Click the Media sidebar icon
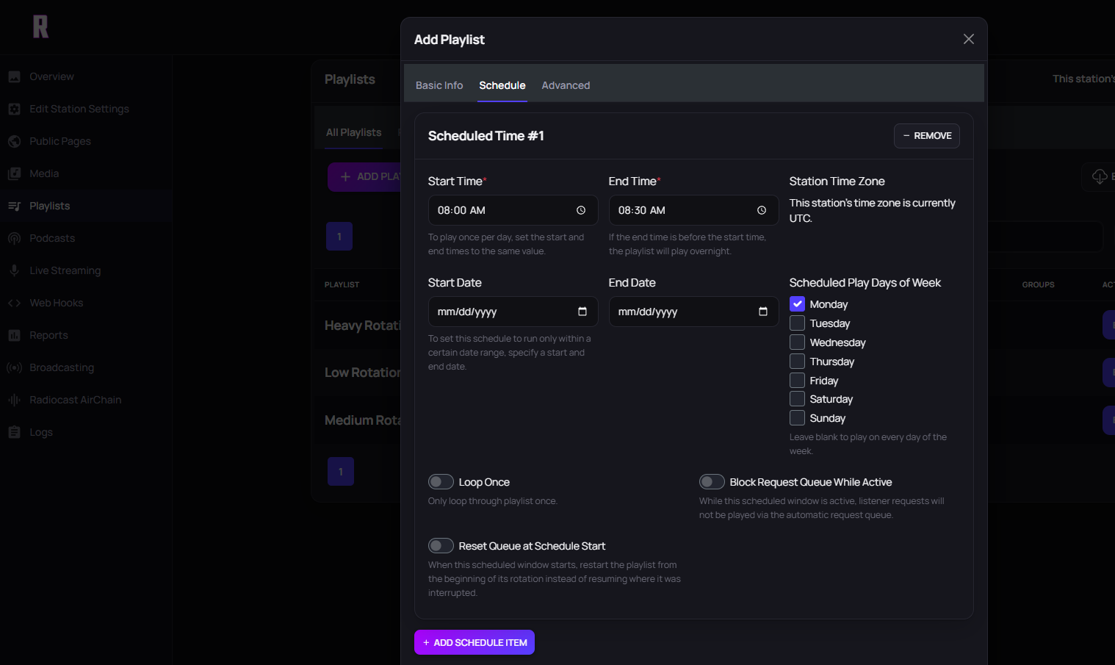This screenshot has height=665, width=1115. (x=14, y=173)
